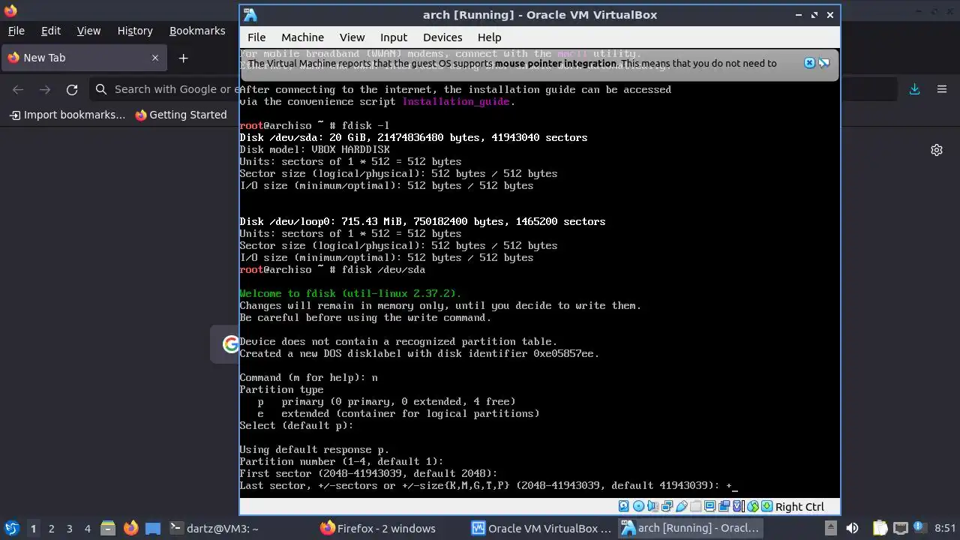Dismiss the mouse pointer integration notification
The image size is (960, 540).
click(809, 63)
